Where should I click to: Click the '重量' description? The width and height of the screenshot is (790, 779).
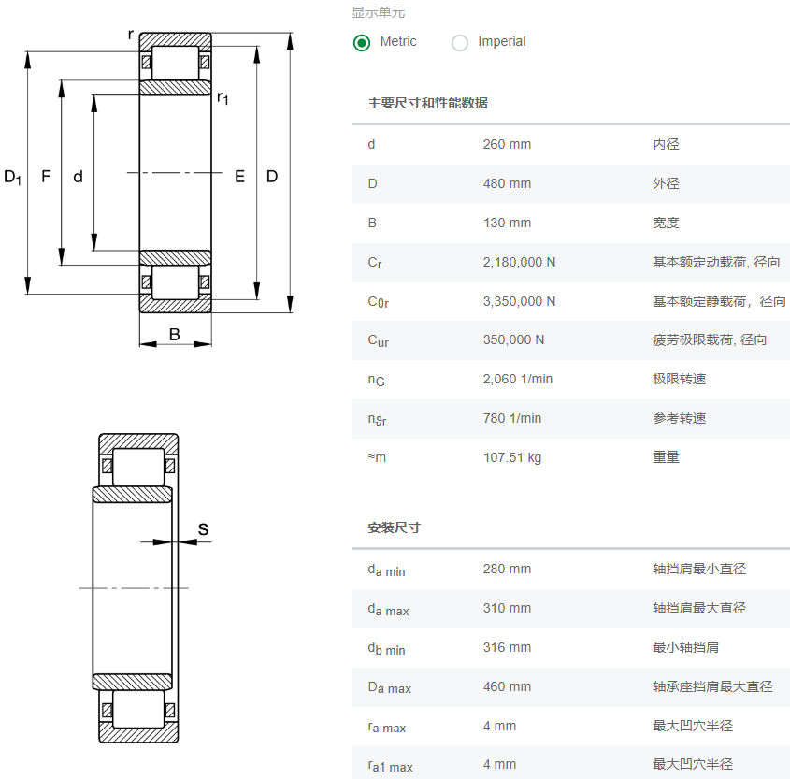(x=666, y=457)
